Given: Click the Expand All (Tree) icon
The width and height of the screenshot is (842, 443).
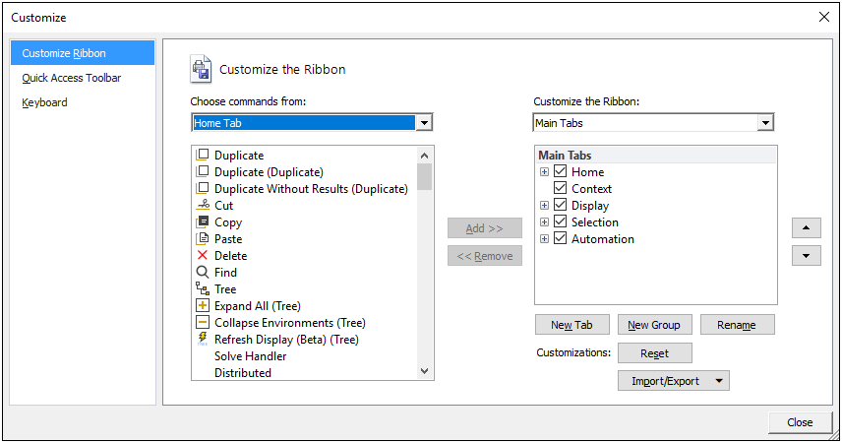Looking at the screenshot, I should pyautogui.click(x=203, y=306).
